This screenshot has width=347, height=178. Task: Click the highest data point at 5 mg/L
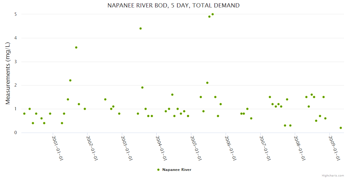[x=213, y=14]
